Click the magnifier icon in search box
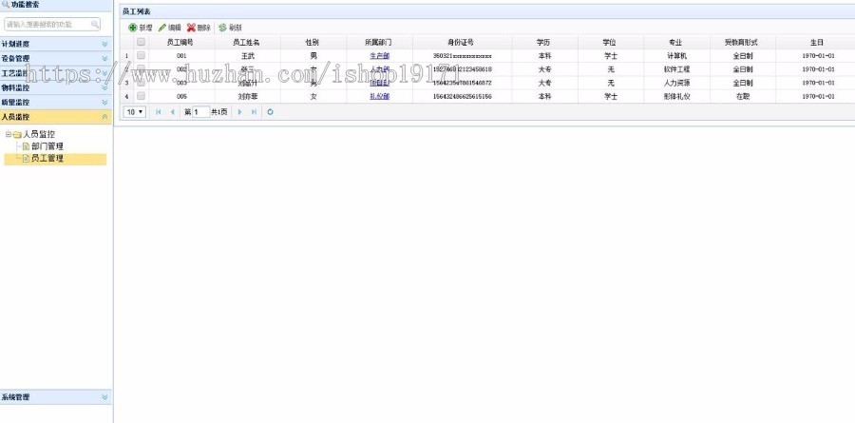Screen dimensions: 855x423 coord(95,24)
